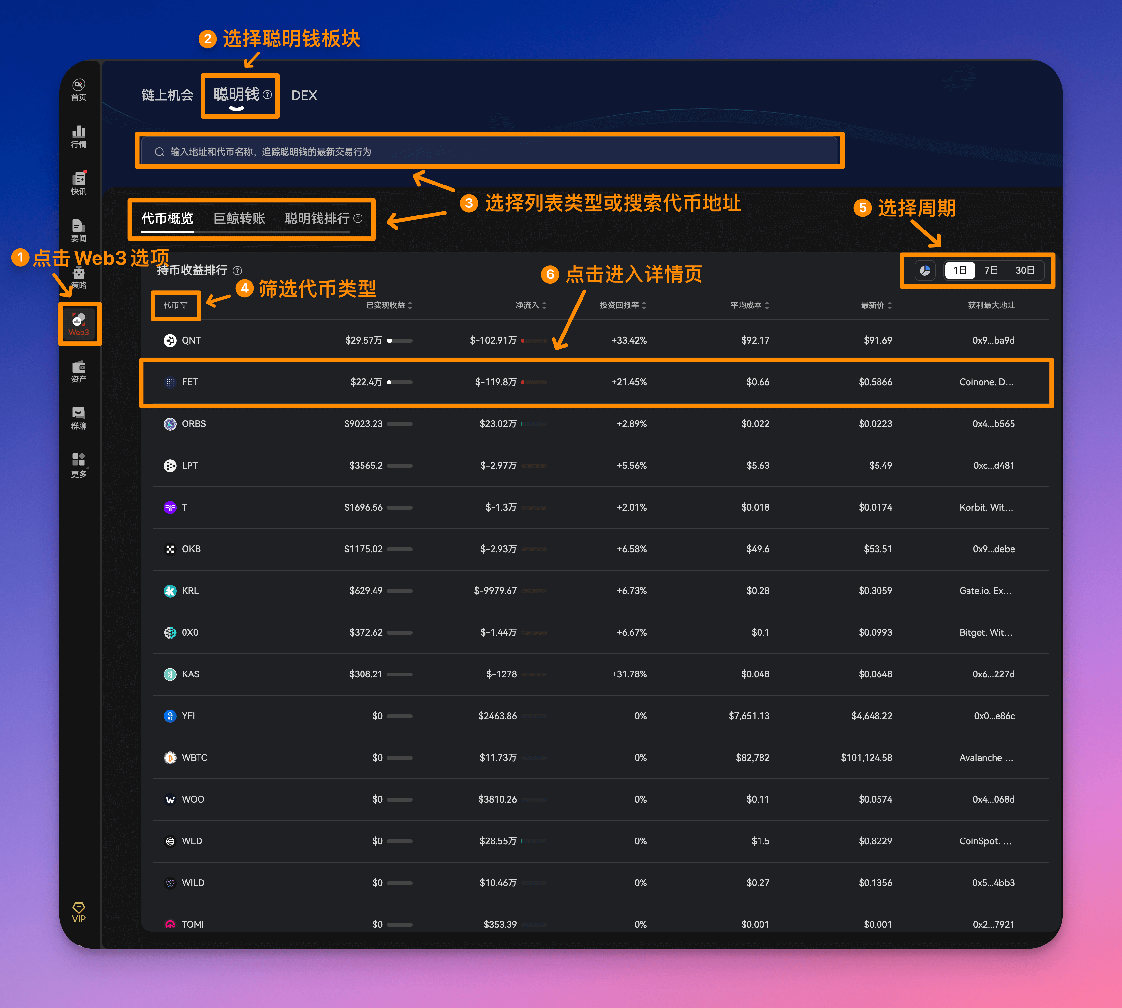This screenshot has height=1008, width=1122.
Task: Open the 快讯 news flash icon
Action: [79, 183]
